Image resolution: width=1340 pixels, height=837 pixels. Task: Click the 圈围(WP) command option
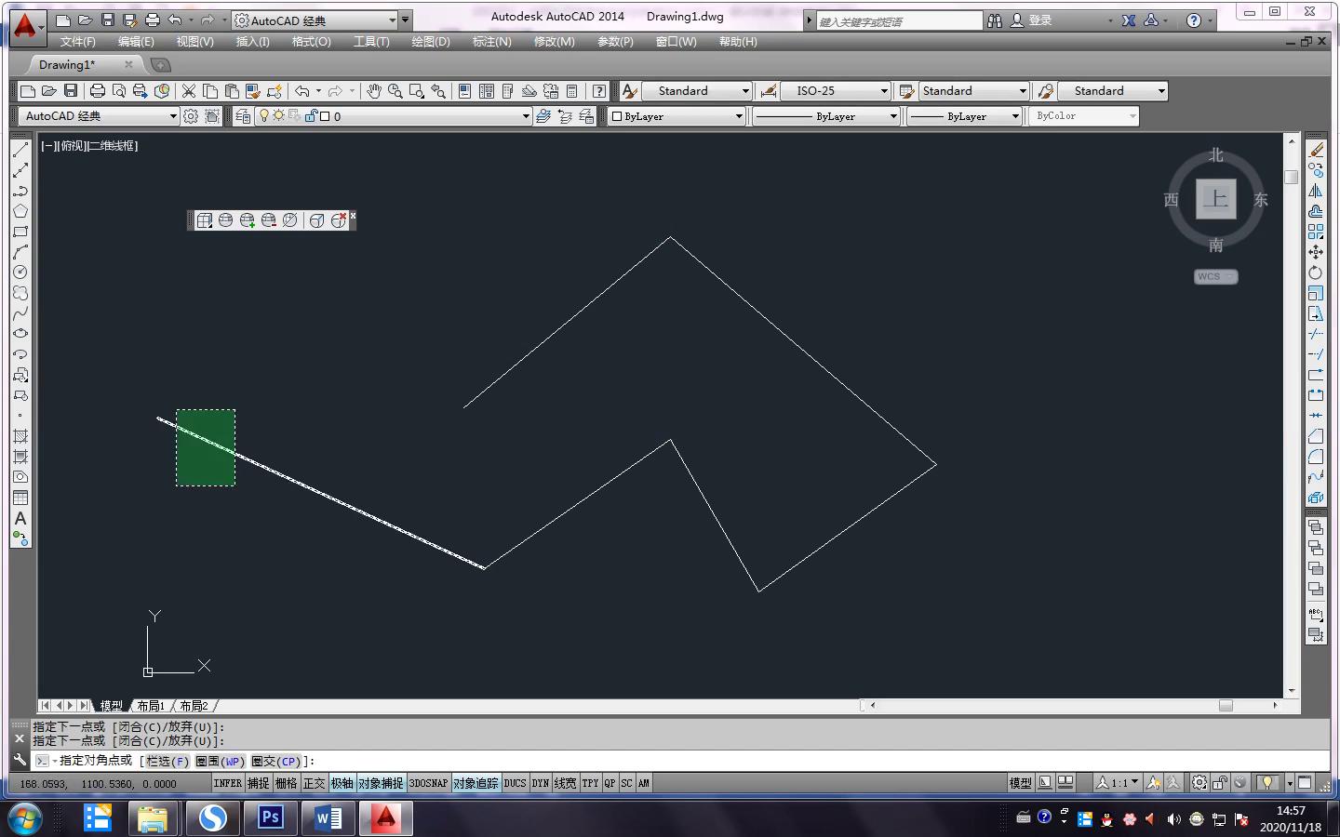click(221, 761)
